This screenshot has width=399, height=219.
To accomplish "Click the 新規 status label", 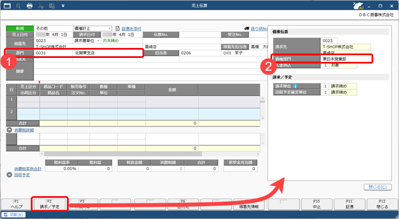I will [20, 28].
